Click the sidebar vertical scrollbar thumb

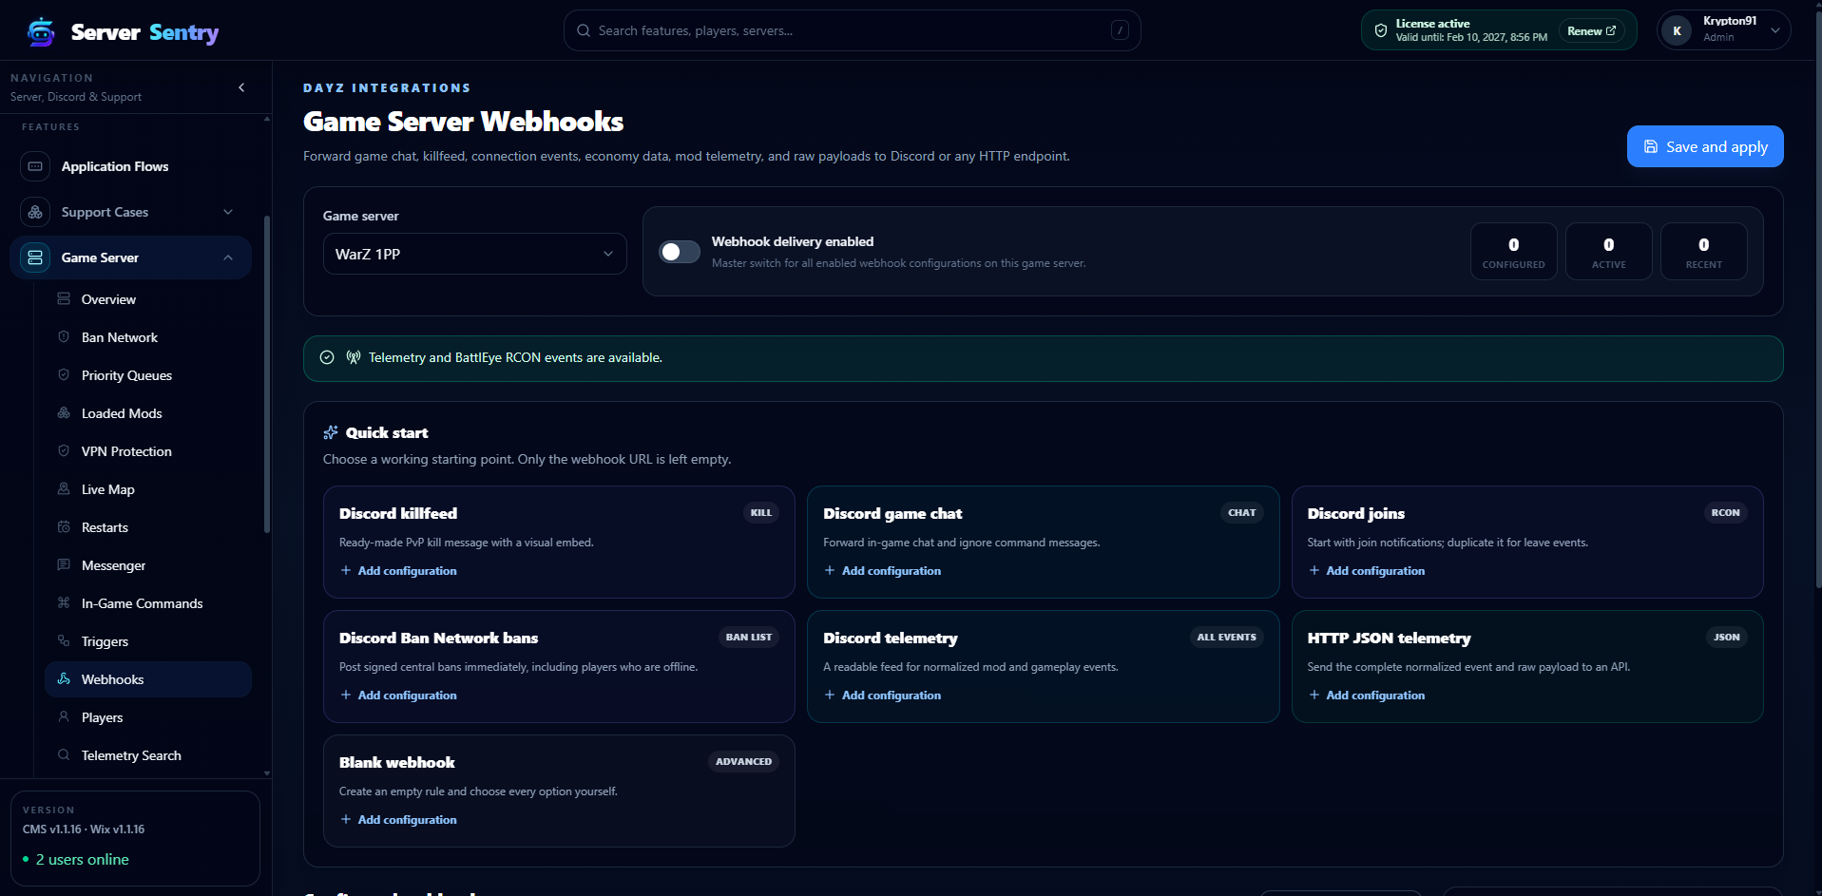[267, 373]
